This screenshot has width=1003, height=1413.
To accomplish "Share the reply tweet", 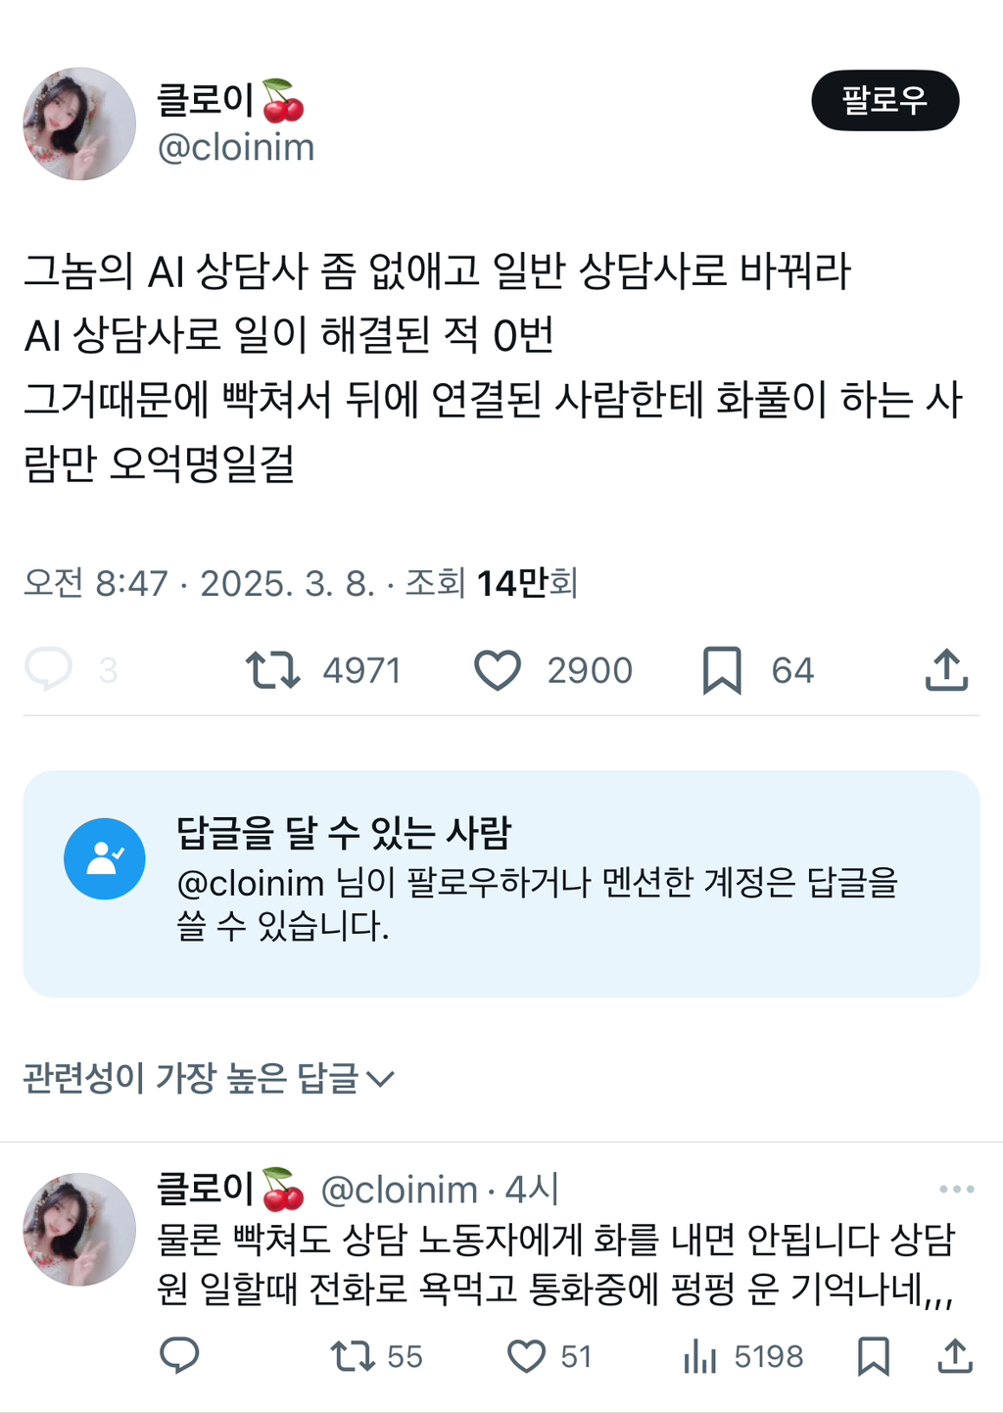I will coord(955,1356).
